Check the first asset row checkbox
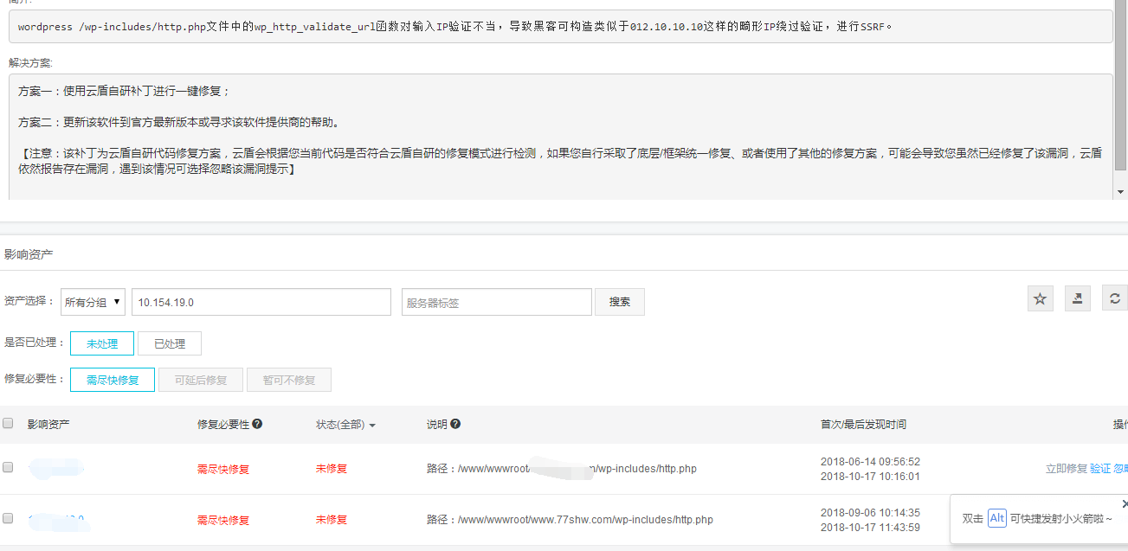1128x551 pixels. pyautogui.click(x=9, y=467)
